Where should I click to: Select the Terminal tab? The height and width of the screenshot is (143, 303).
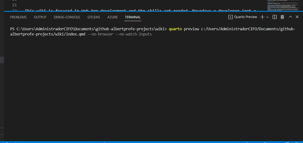(x=133, y=17)
